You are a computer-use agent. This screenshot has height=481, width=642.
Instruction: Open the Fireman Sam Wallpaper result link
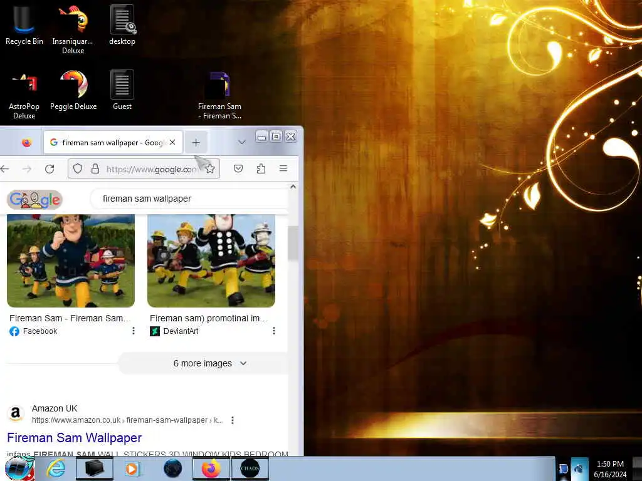[x=75, y=438]
